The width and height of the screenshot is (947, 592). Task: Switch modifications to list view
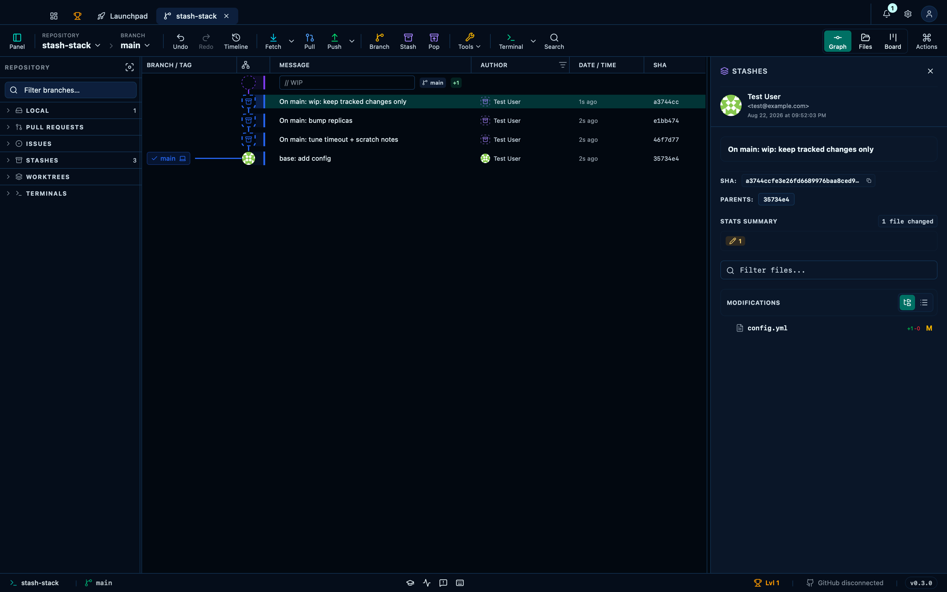(924, 303)
